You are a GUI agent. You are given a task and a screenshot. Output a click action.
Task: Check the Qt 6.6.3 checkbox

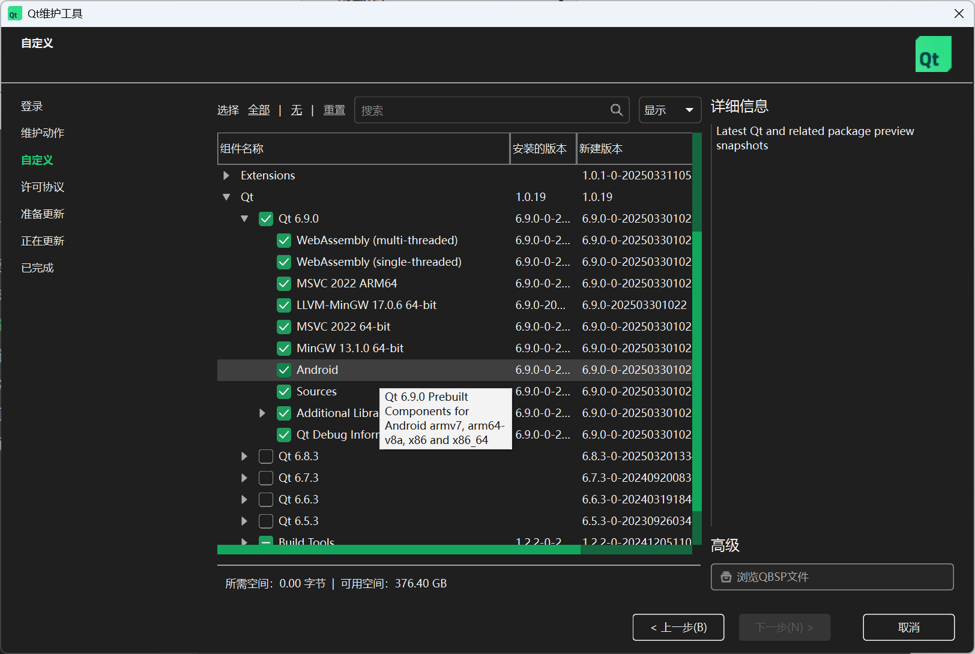(266, 499)
